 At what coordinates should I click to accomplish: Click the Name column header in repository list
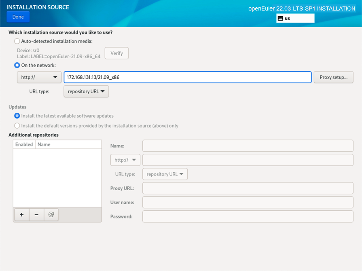68,144
